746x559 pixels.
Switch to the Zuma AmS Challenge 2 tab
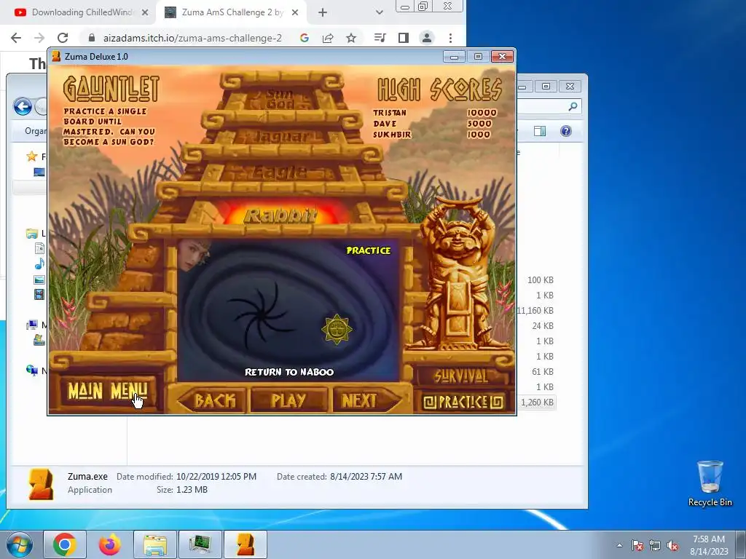[x=232, y=12]
